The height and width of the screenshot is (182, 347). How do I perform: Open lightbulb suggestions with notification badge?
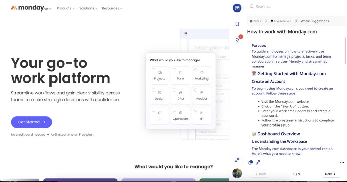(x=237, y=40)
